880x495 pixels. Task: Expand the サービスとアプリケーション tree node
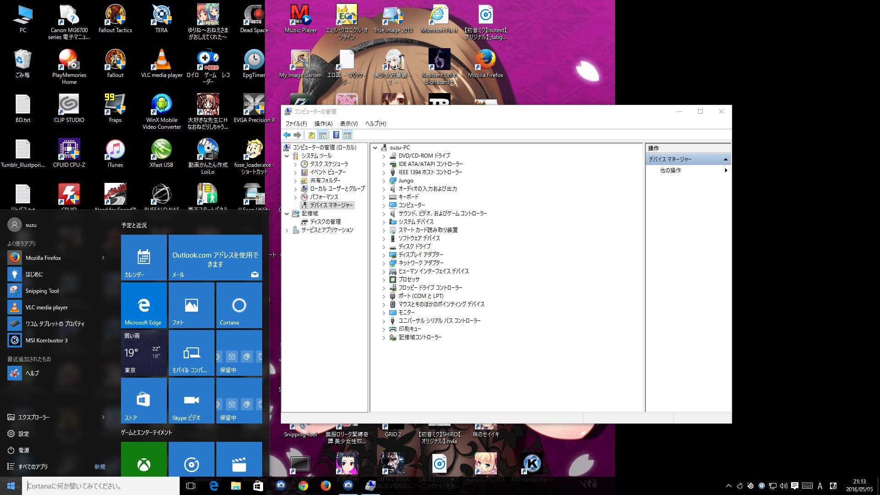287,231
